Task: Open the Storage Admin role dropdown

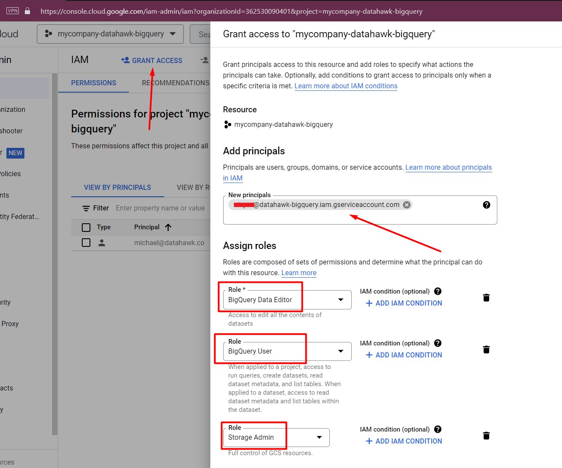Action: tap(276, 438)
